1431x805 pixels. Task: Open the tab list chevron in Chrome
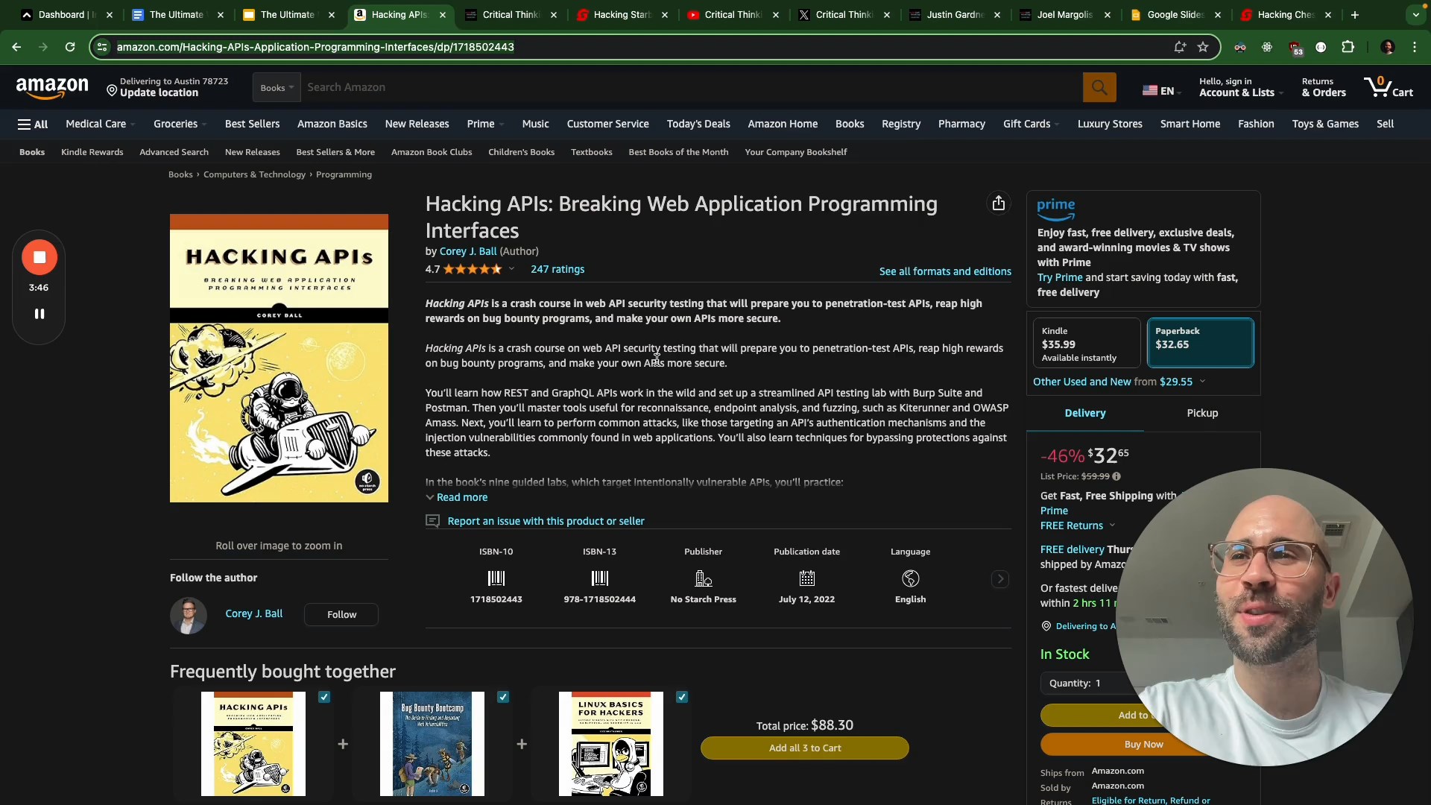(x=1415, y=15)
